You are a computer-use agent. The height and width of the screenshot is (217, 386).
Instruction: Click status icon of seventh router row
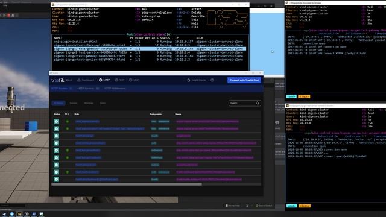56,165
